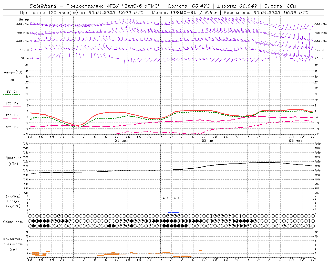Click the Конвективн. convective cloud label
The height and width of the screenshot is (262, 328).
pos(13,239)
